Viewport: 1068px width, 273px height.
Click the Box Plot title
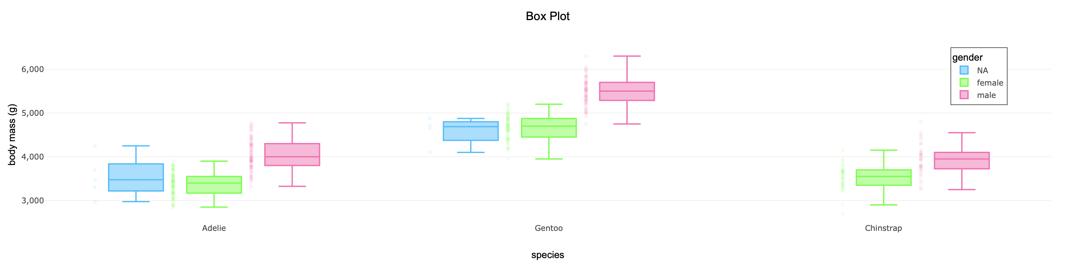tap(547, 16)
